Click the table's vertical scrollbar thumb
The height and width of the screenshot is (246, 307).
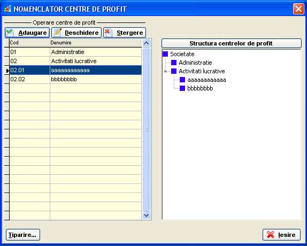[146, 129]
